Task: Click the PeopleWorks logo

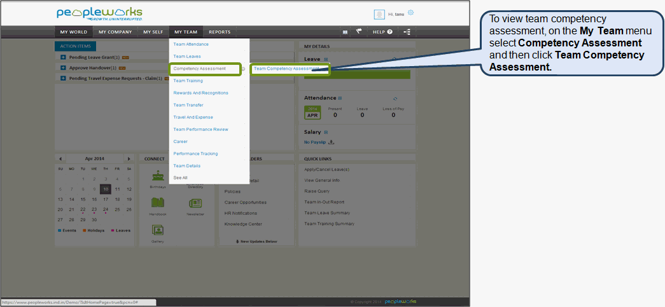Action: [x=100, y=14]
